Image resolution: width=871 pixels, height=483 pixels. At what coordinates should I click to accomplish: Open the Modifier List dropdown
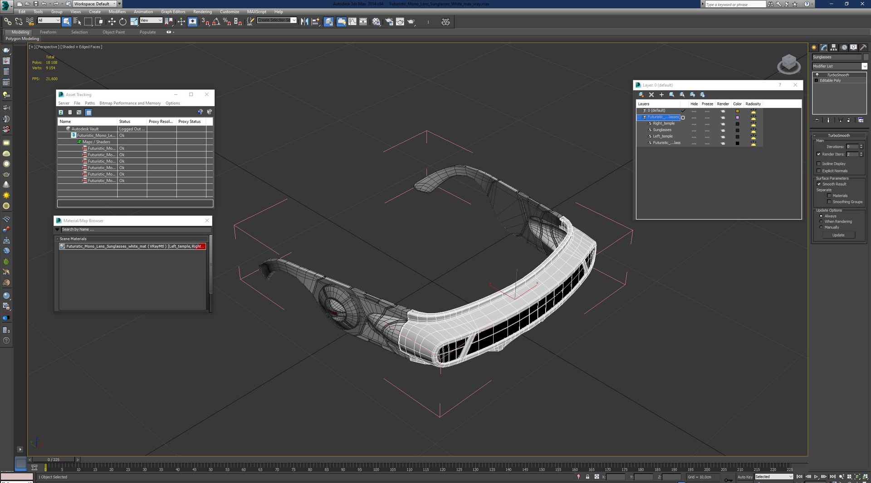pyautogui.click(x=864, y=66)
